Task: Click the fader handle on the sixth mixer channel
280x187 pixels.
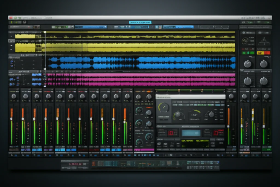Action: 68,119
